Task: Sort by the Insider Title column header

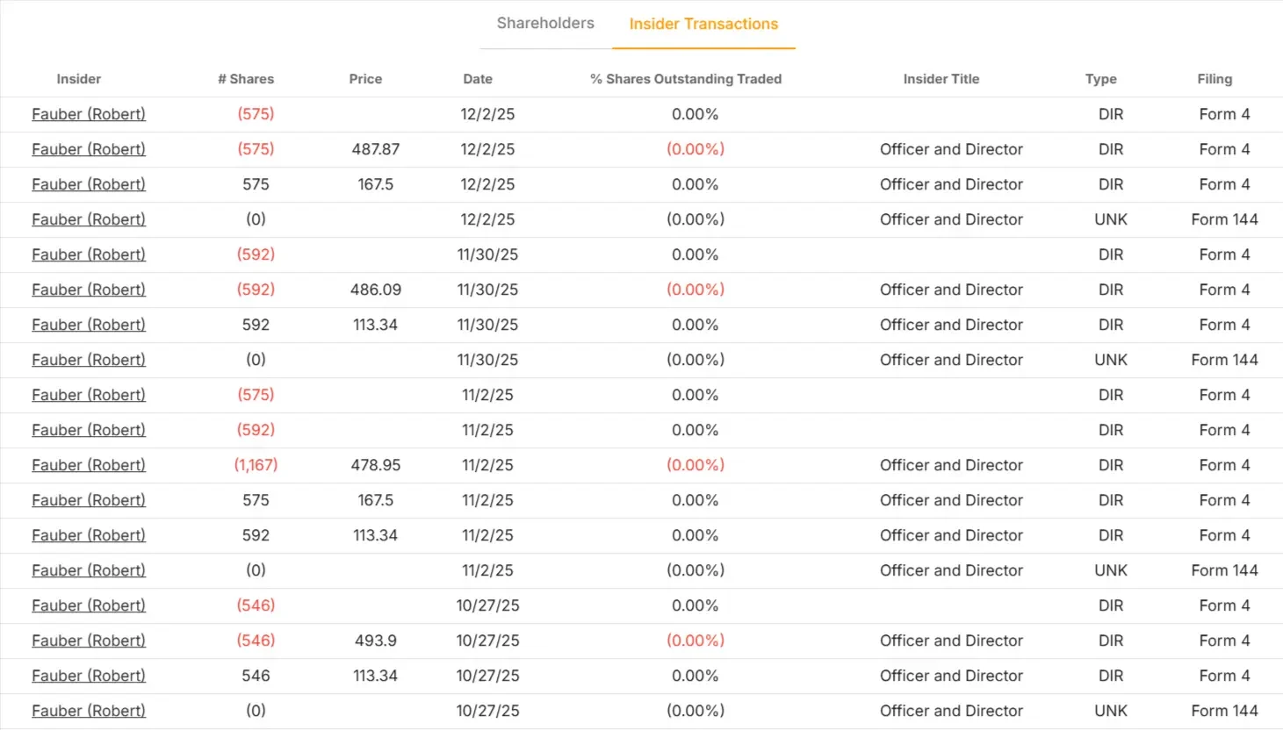Action: (941, 79)
